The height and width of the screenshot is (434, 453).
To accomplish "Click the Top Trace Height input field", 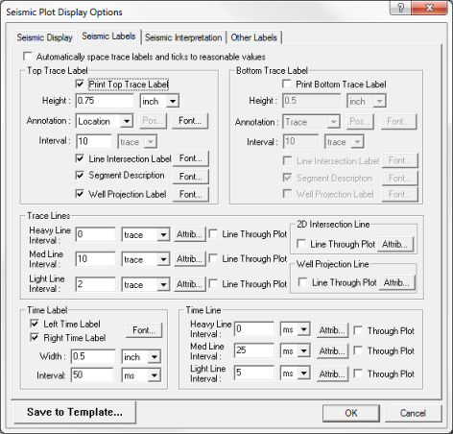I will (105, 101).
